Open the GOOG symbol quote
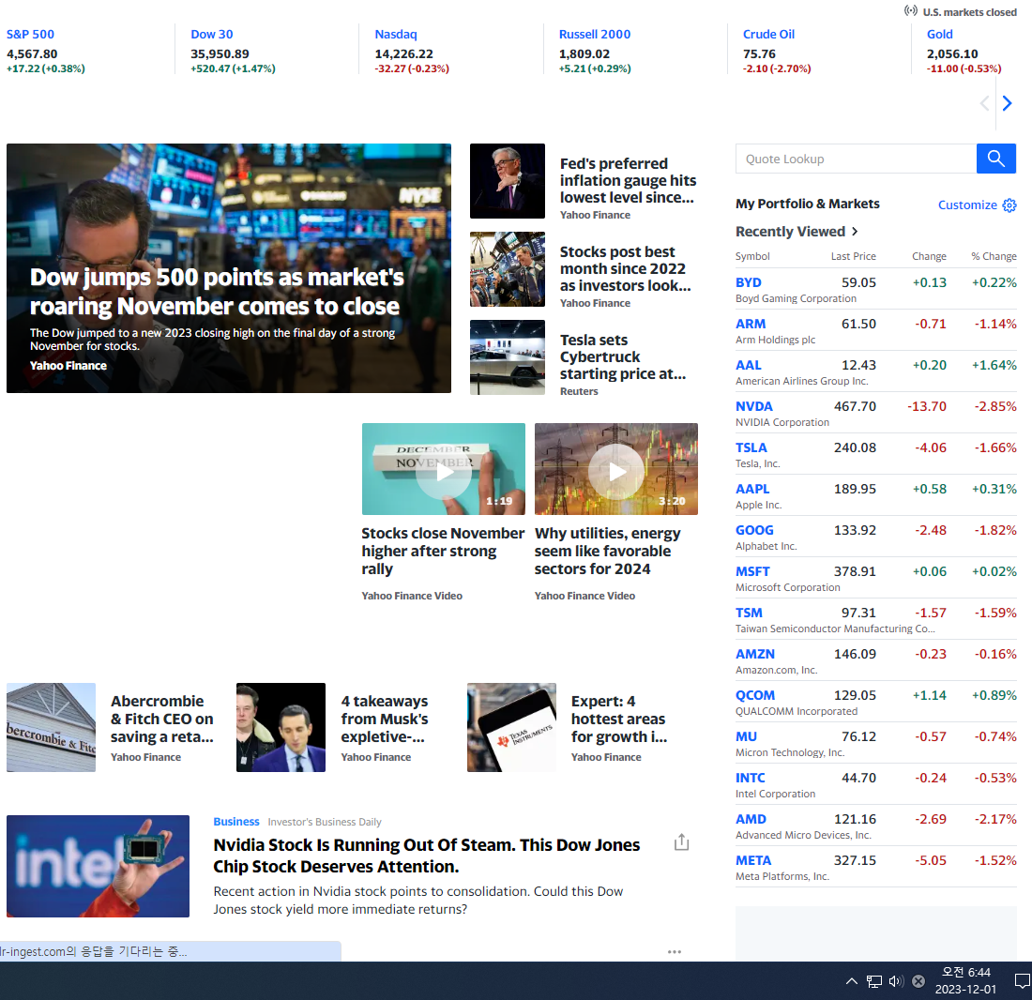The width and height of the screenshot is (1032, 1000). tap(754, 530)
